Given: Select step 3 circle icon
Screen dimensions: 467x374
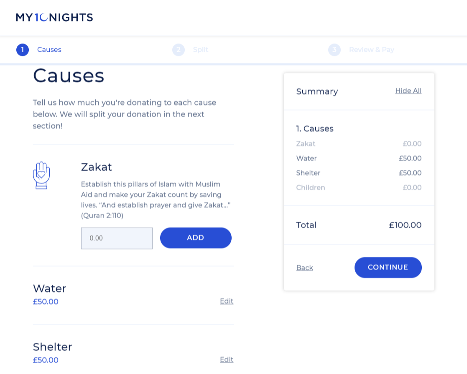Looking at the screenshot, I should 334,50.
